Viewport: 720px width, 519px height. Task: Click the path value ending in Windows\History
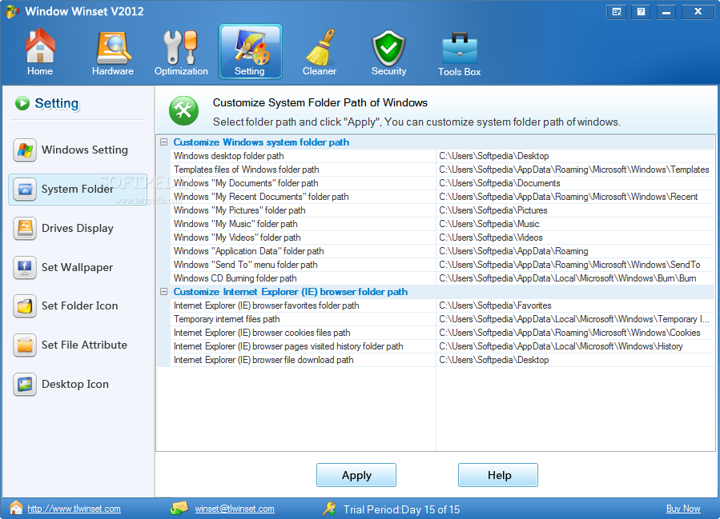pyautogui.click(x=561, y=346)
